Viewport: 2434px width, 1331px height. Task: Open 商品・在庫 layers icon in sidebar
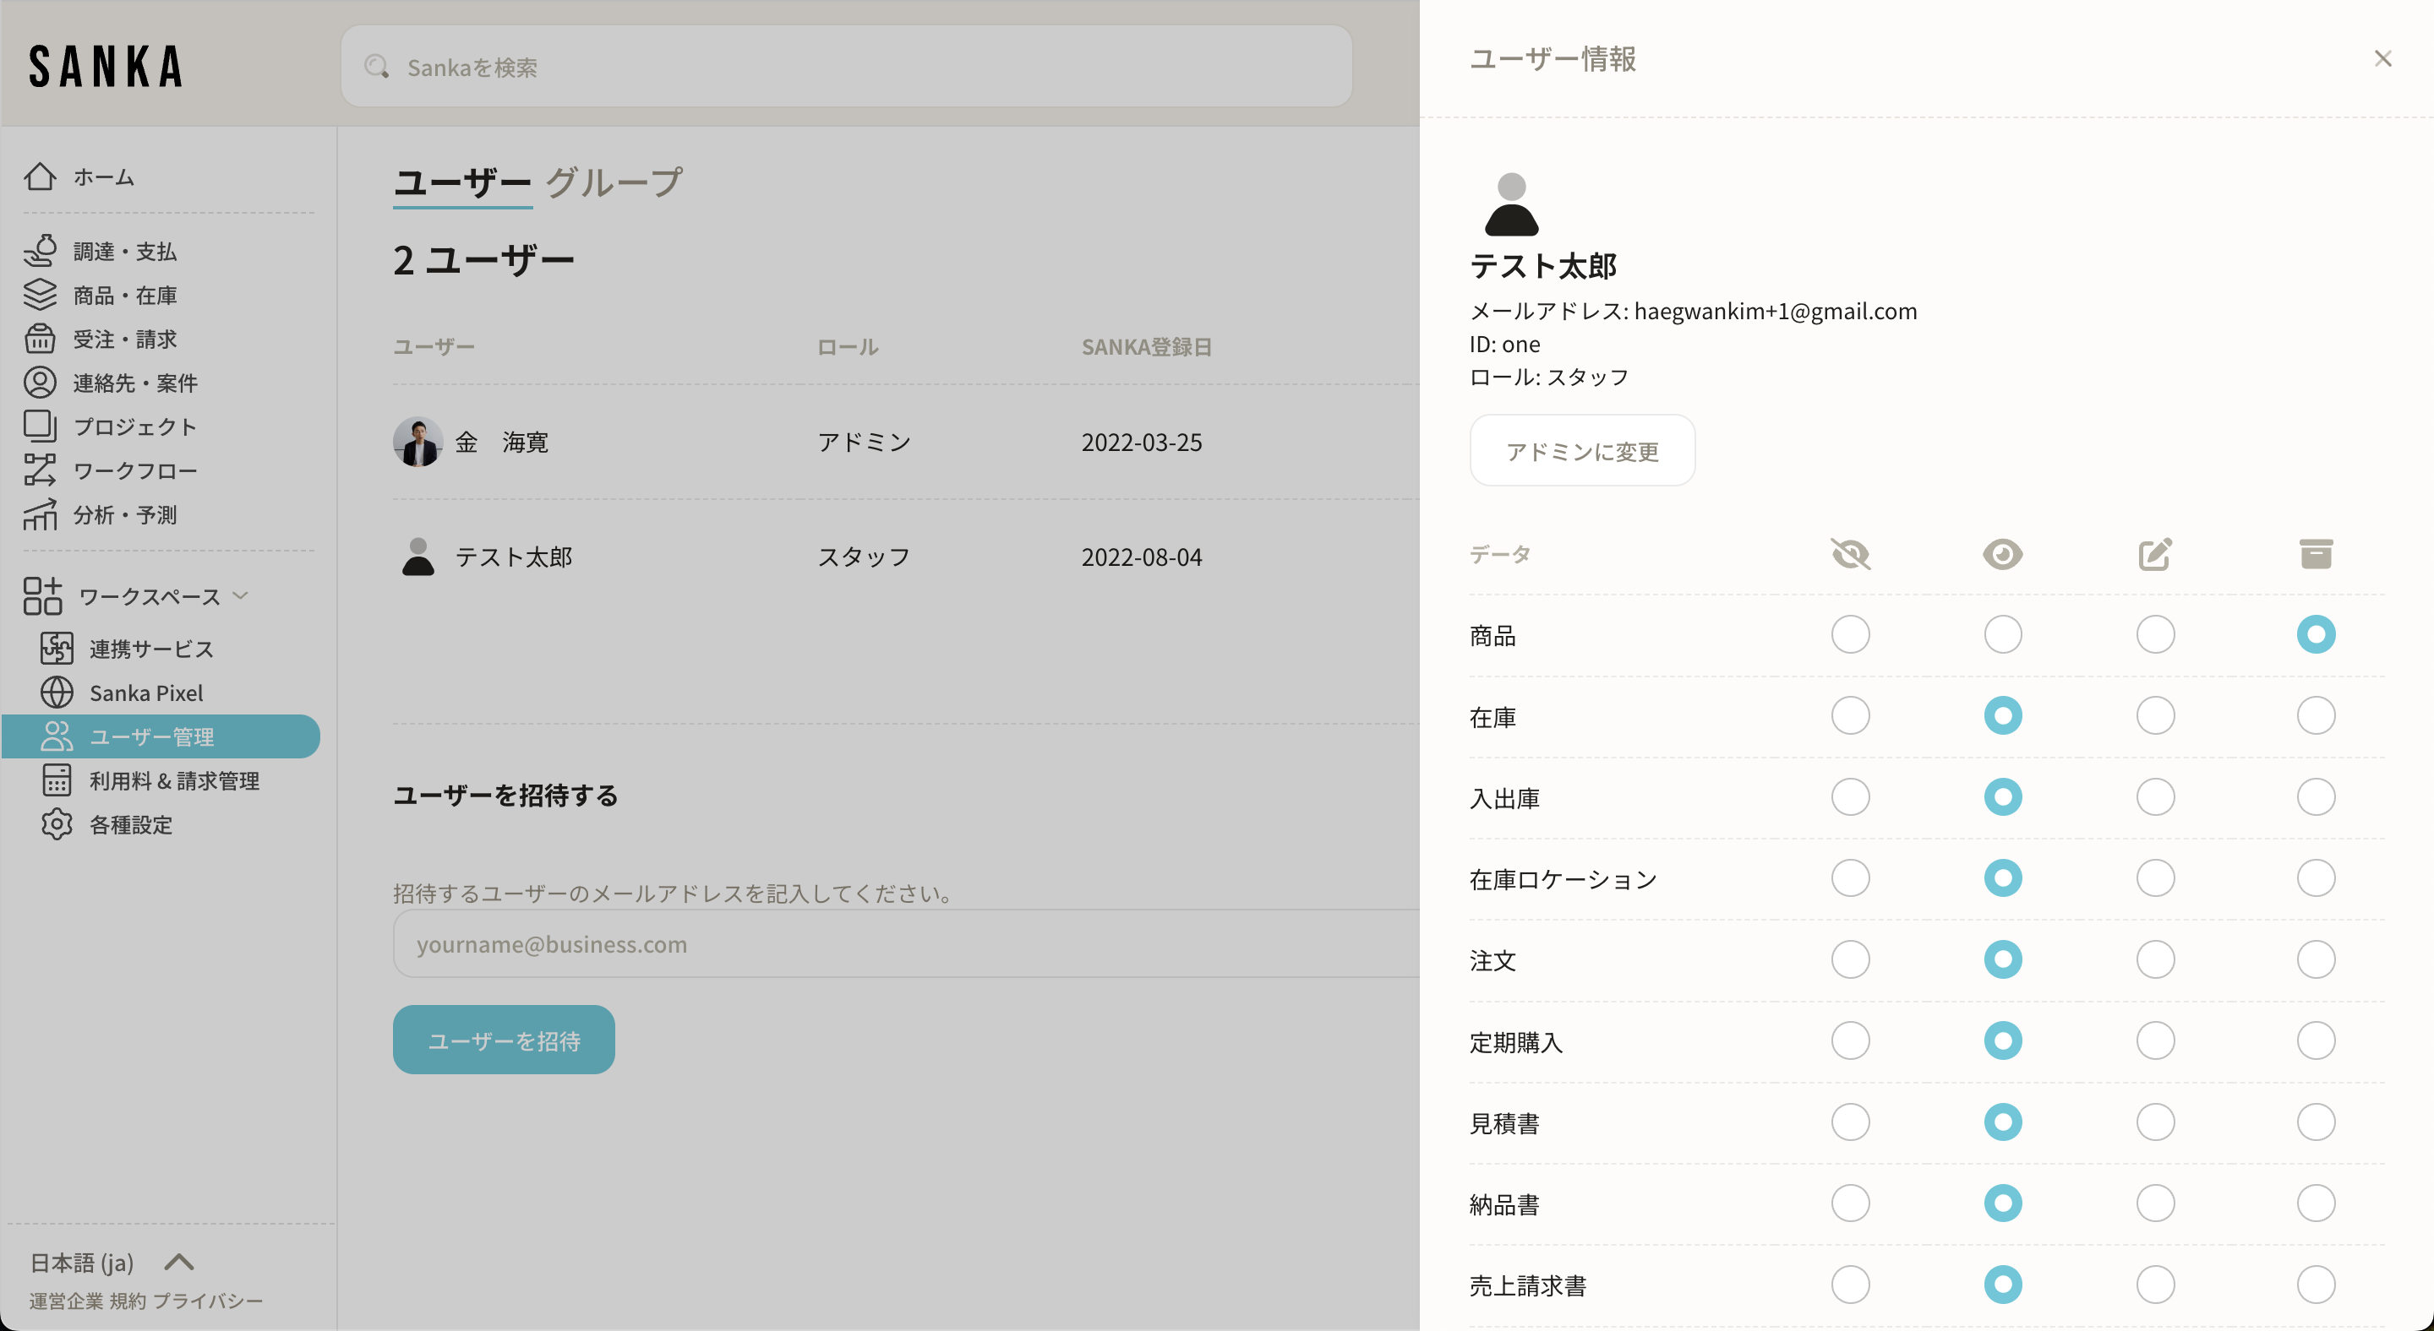click(x=40, y=295)
